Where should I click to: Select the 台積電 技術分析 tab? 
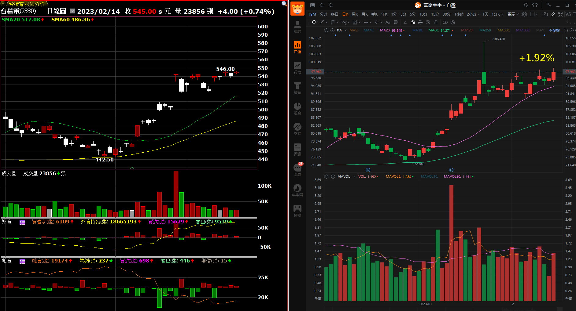coord(27,4)
